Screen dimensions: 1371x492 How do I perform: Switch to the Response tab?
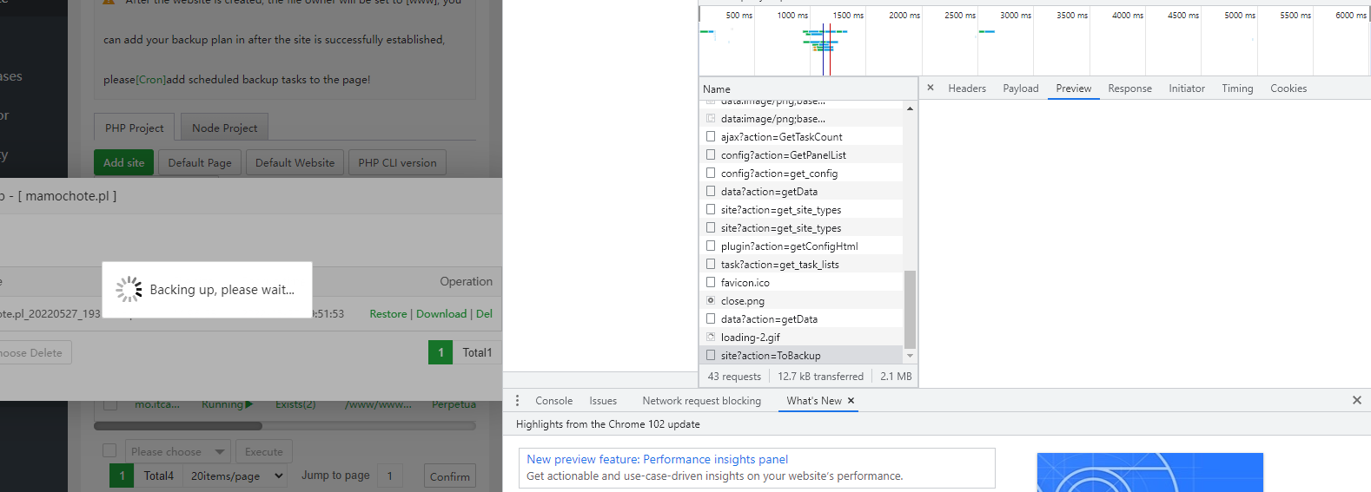coord(1129,89)
